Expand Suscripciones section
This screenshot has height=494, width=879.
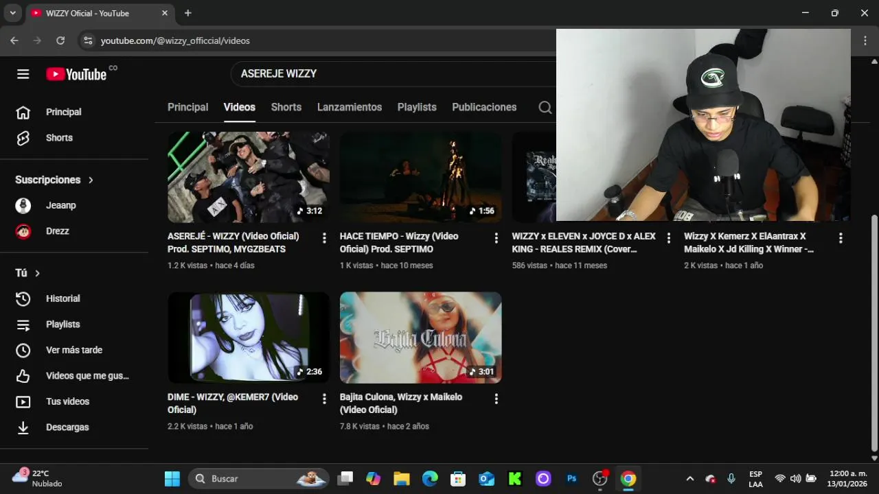tap(54, 180)
